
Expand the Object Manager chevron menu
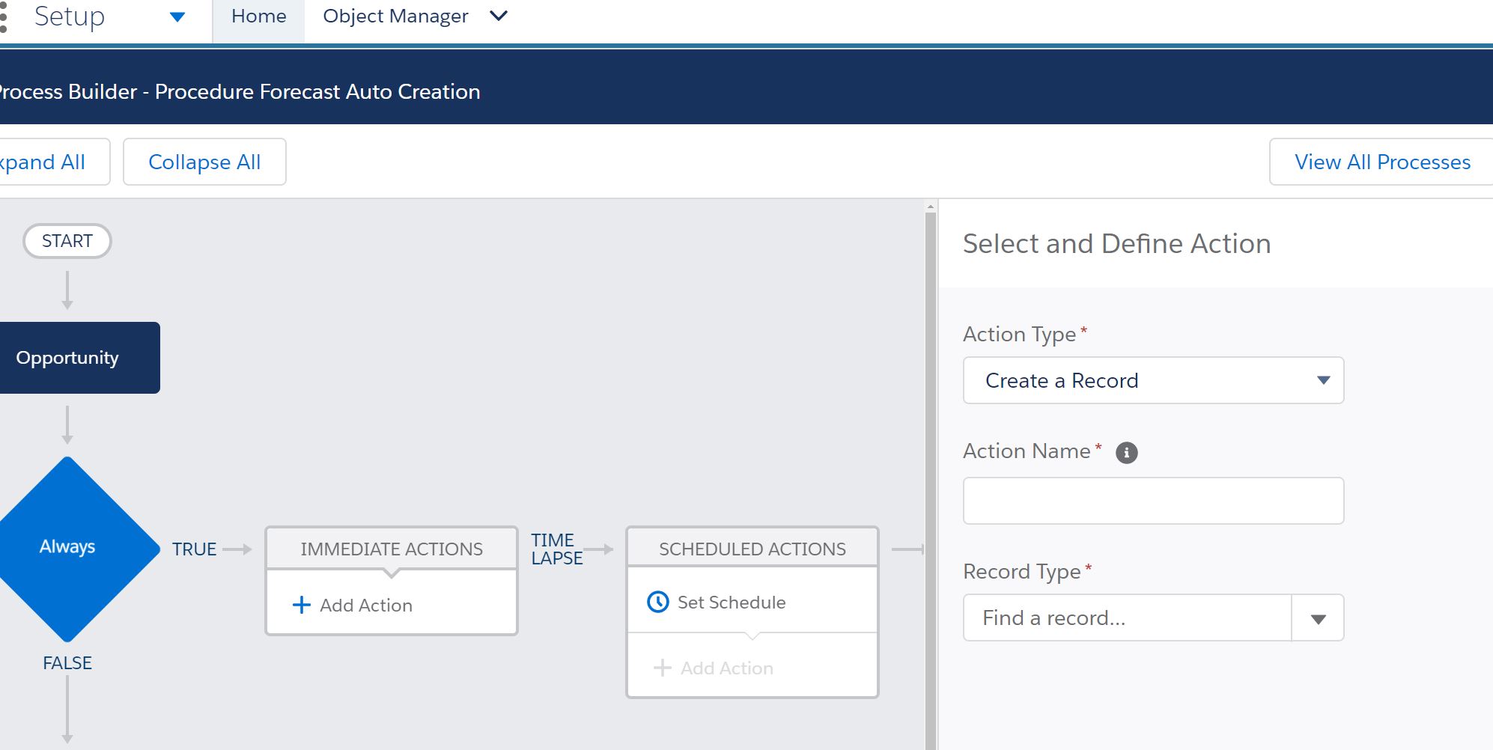point(499,16)
